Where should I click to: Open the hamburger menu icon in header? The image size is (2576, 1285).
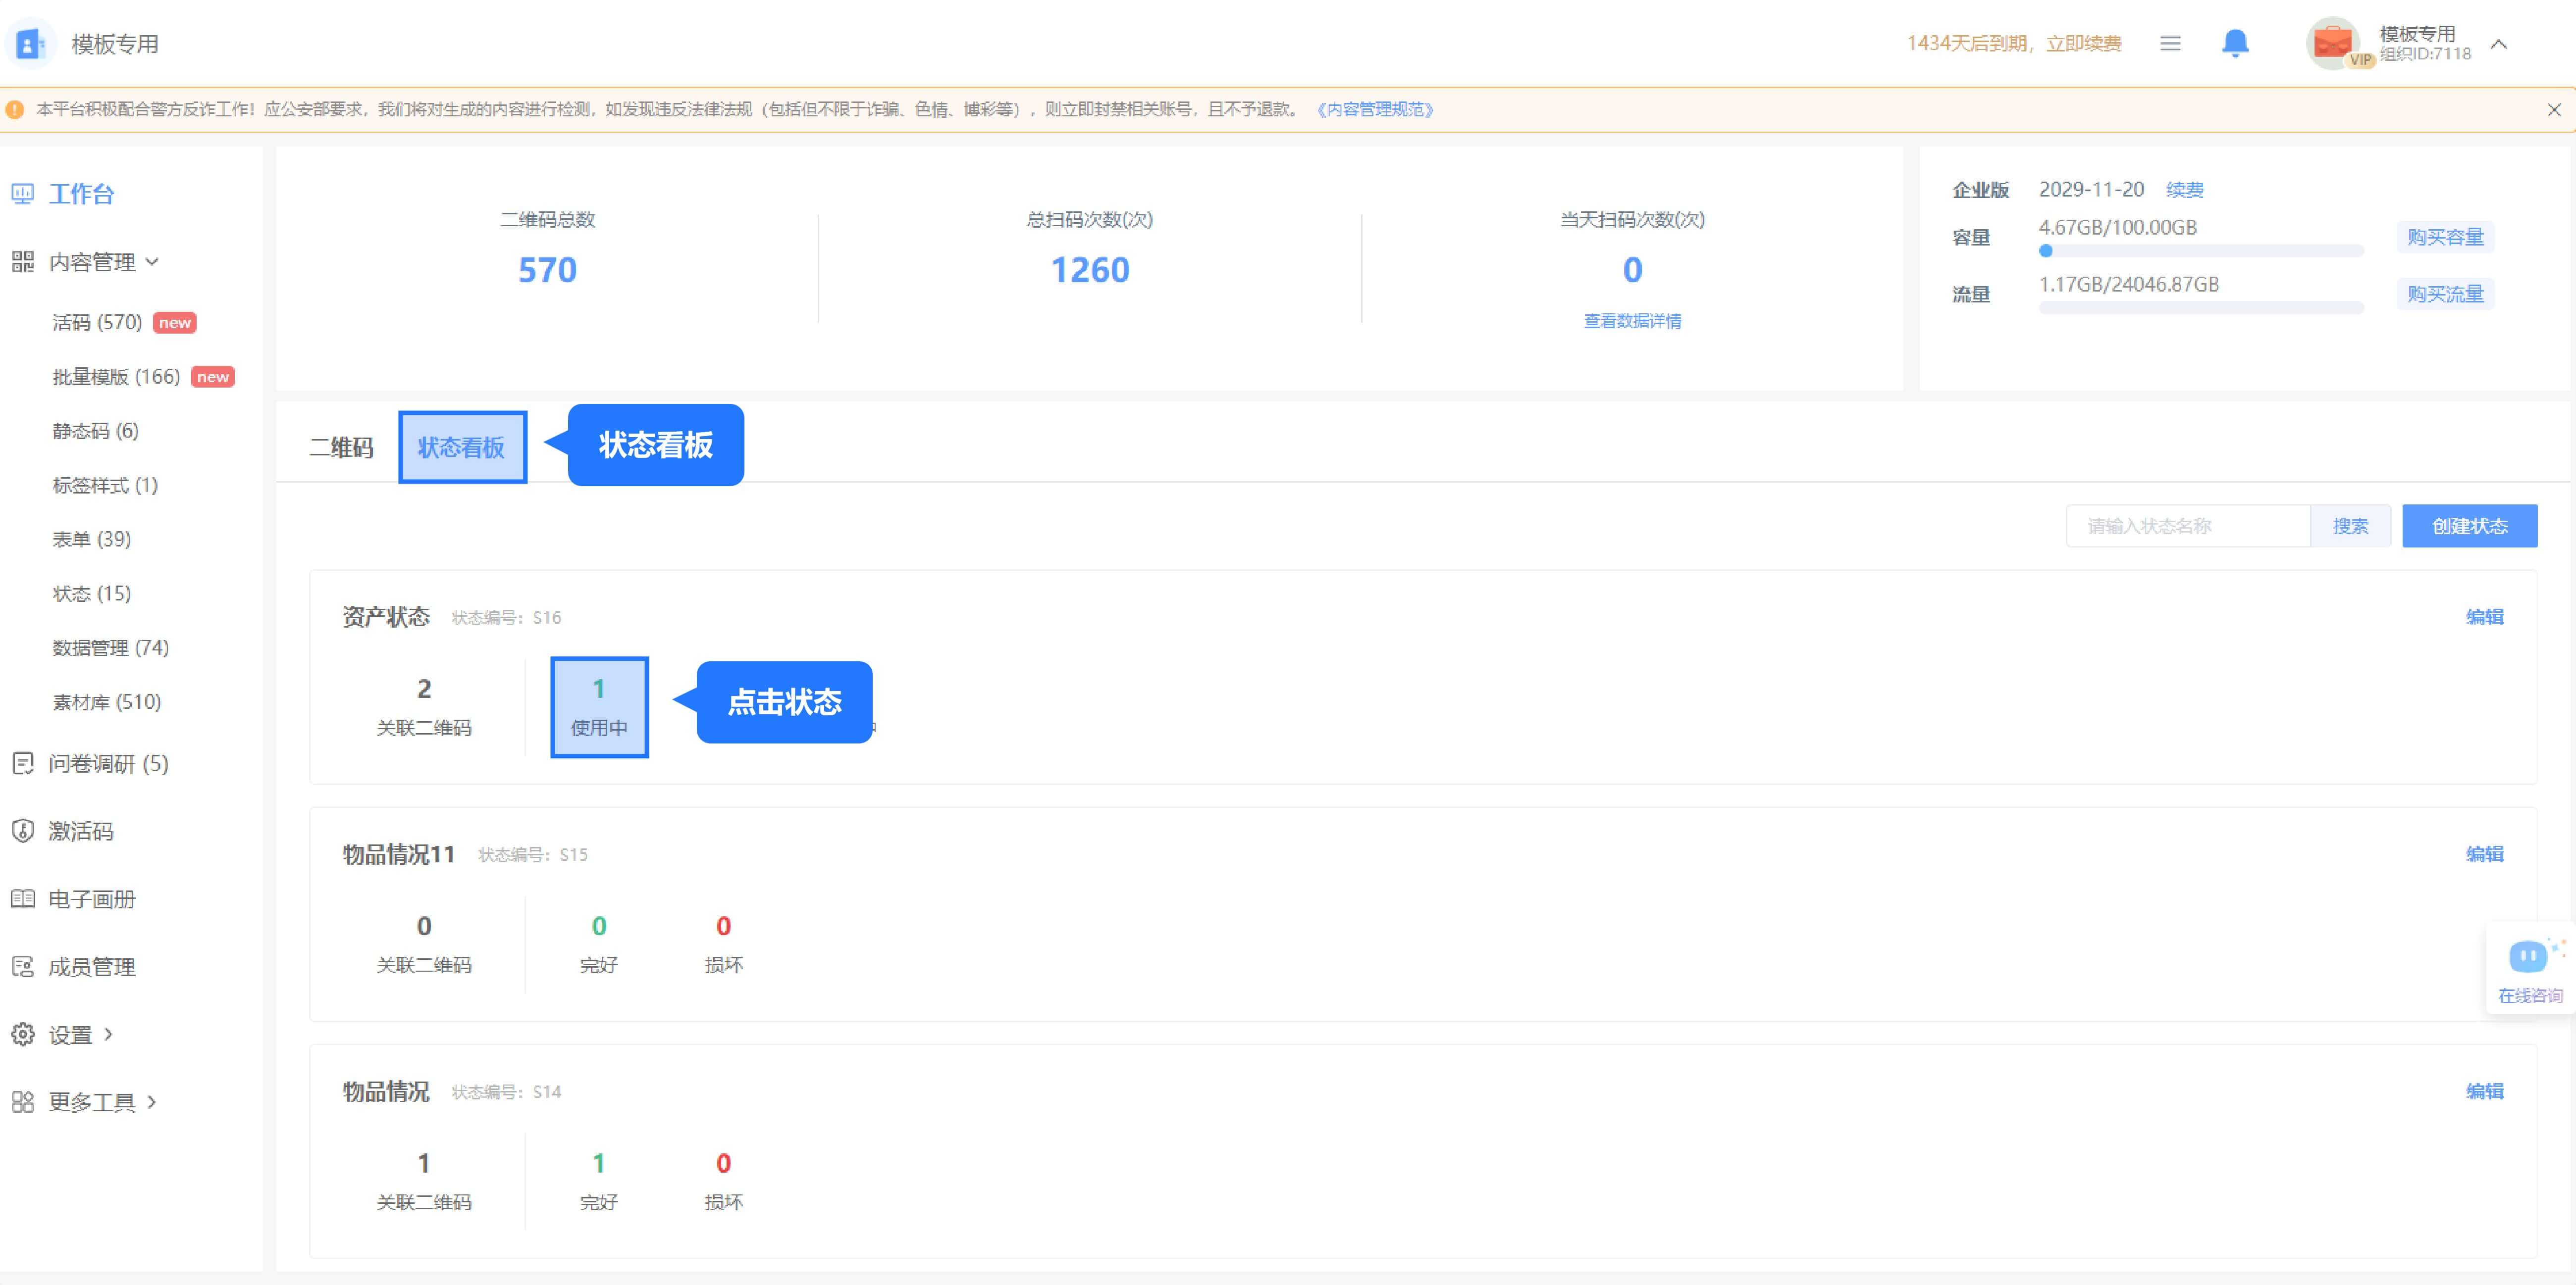click(2170, 43)
